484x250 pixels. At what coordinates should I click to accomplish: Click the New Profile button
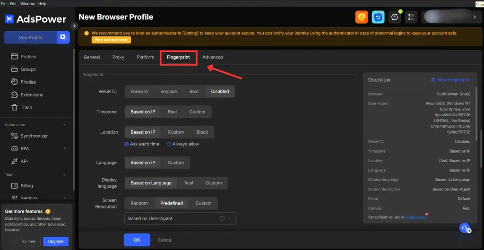point(30,37)
